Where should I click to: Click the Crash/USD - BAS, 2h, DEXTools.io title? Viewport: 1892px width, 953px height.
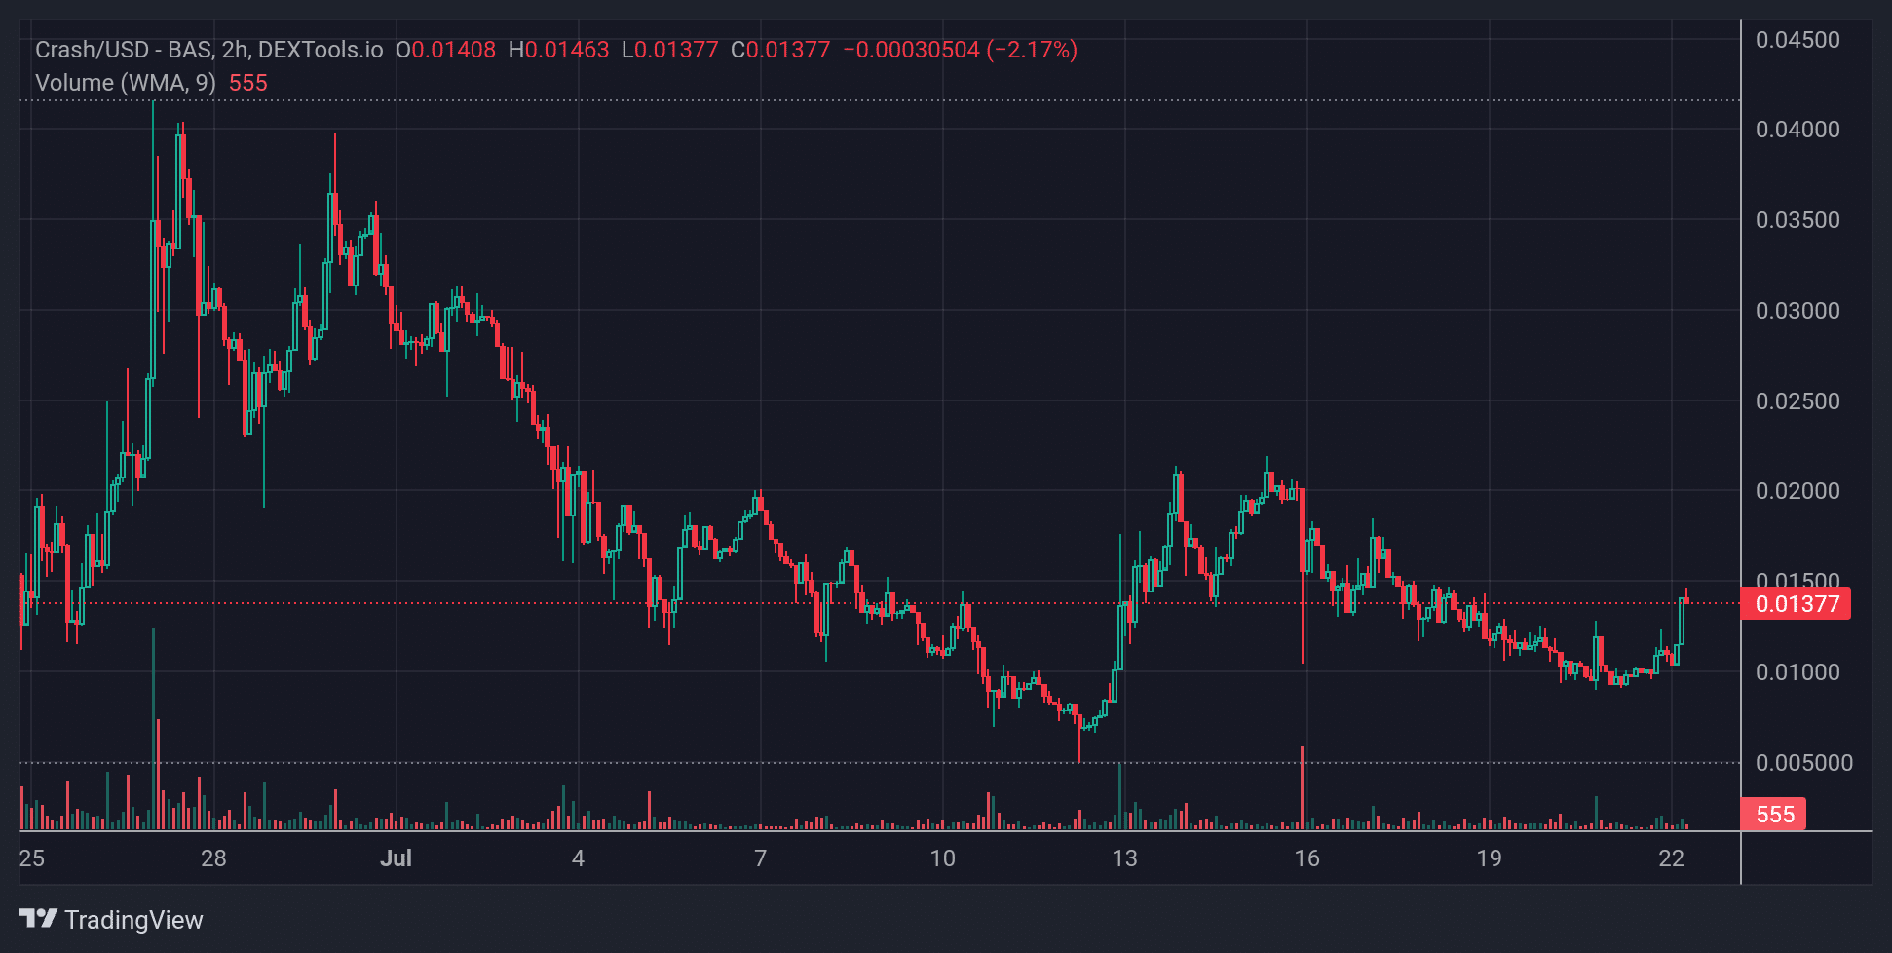[209, 50]
